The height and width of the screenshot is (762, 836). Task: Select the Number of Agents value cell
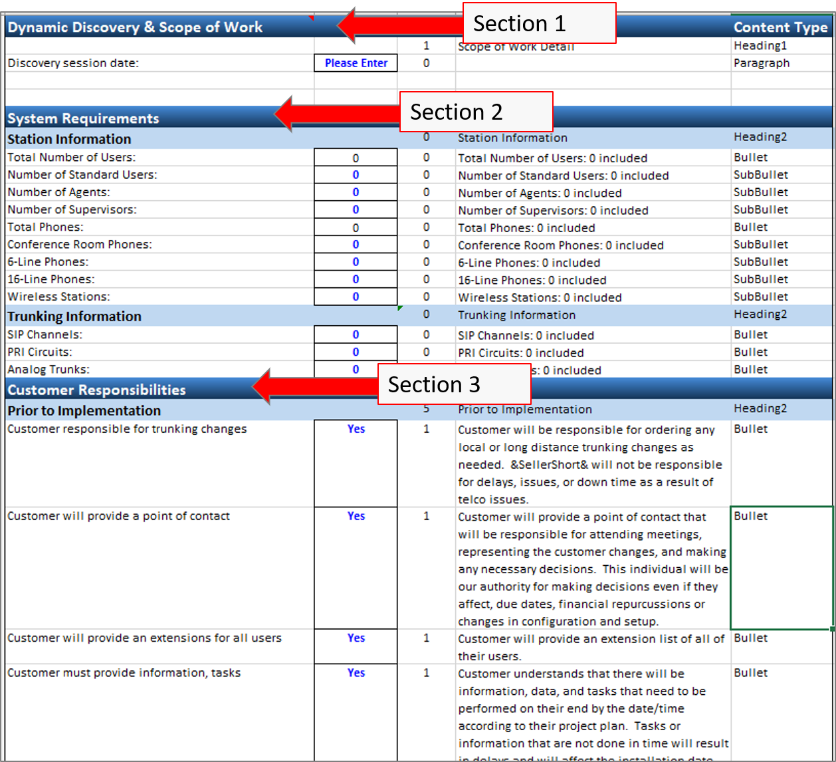pyautogui.click(x=356, y=192)
